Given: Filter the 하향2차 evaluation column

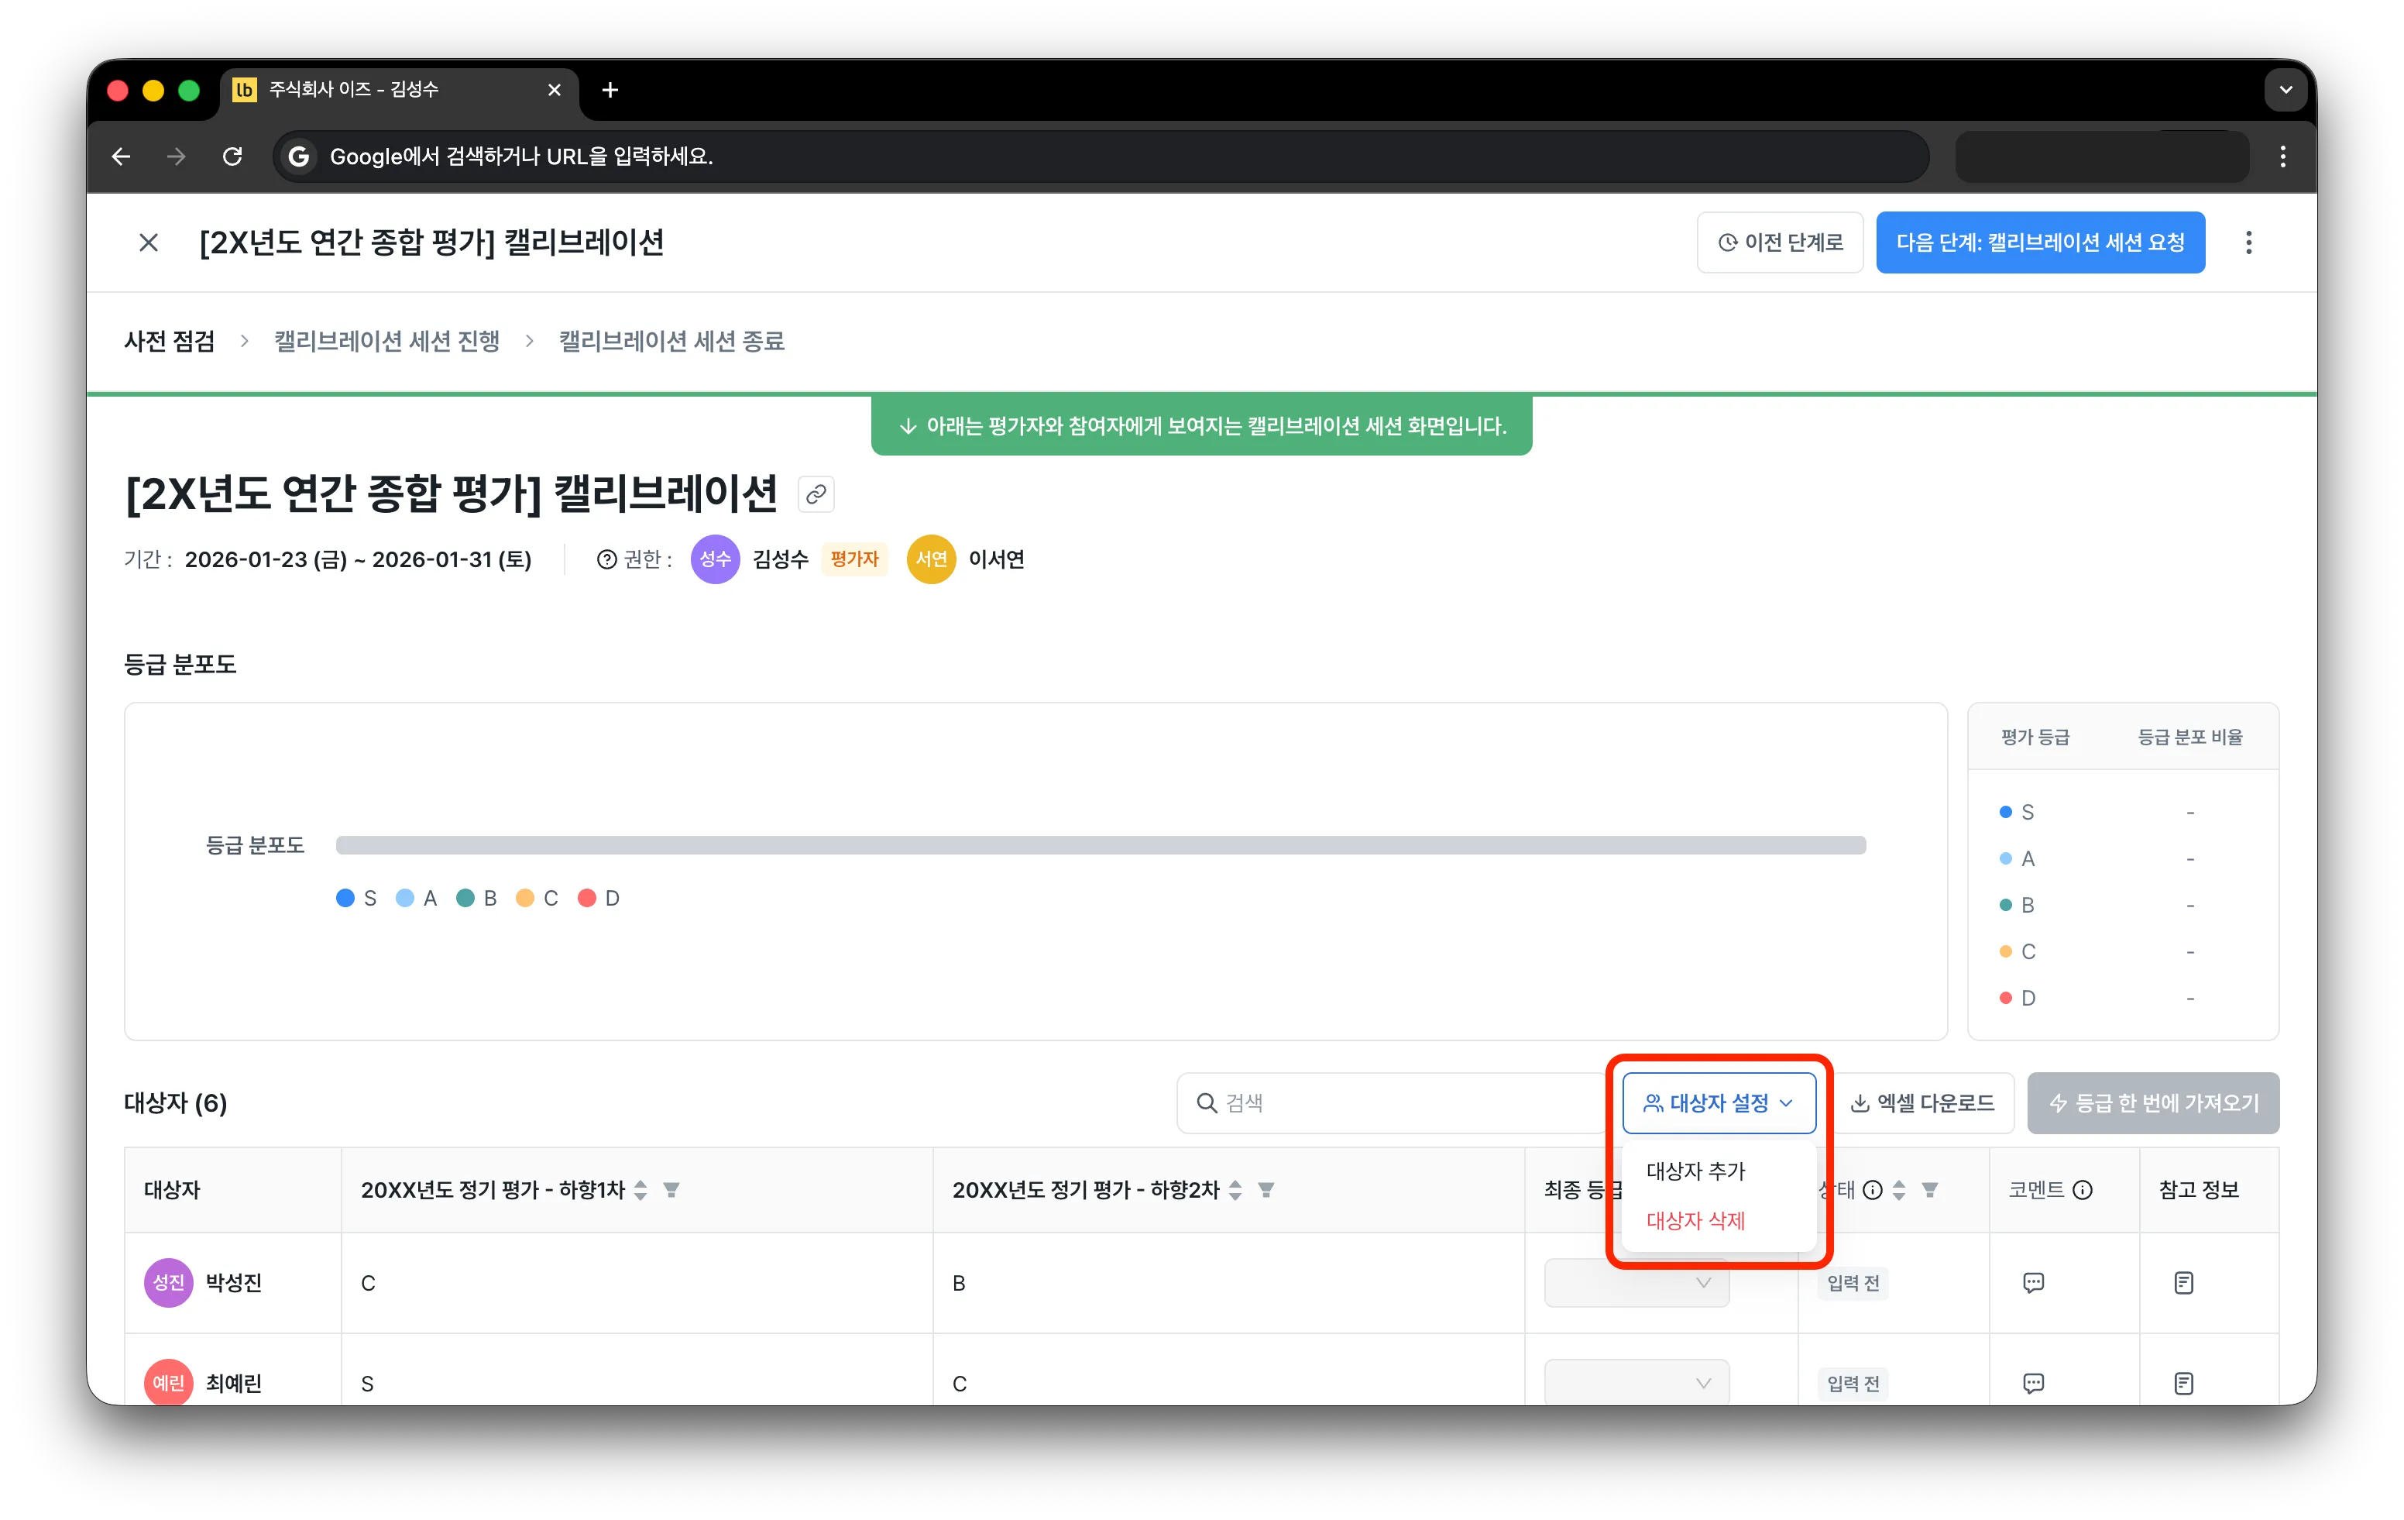Looking at the screenshot, I should click(1266, 1189).
